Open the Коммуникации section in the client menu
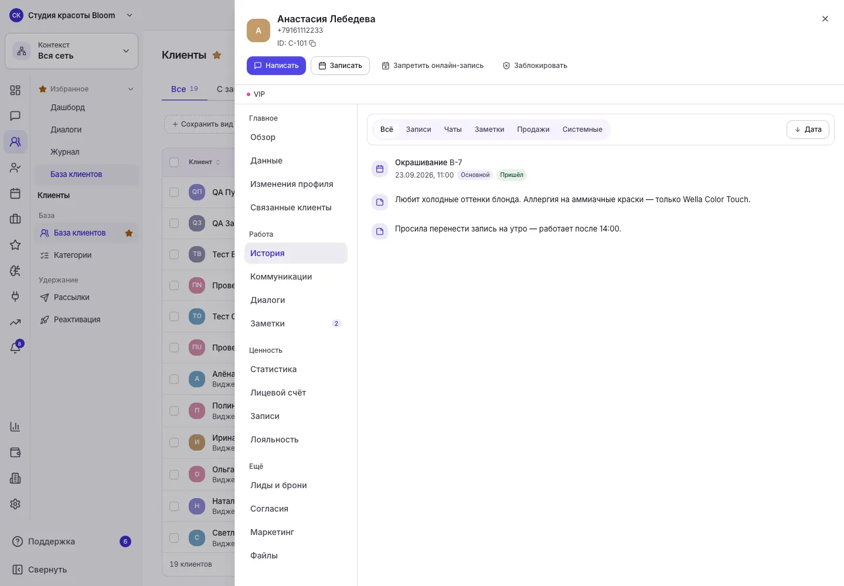Viewport: 844px width, 586px height. pyautogui.click(x=296, y=277)
